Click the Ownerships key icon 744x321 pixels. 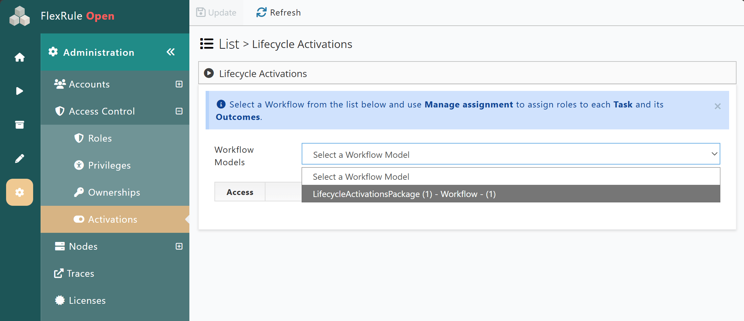click(x=79, y=192)
